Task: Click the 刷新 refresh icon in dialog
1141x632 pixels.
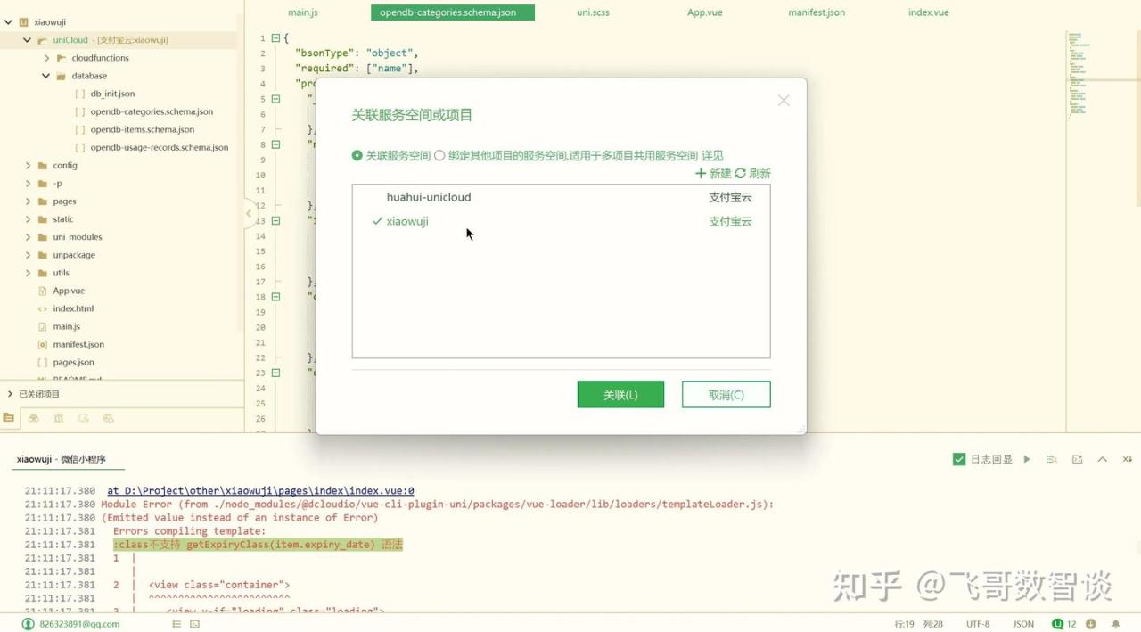Action: coord(740,173)
